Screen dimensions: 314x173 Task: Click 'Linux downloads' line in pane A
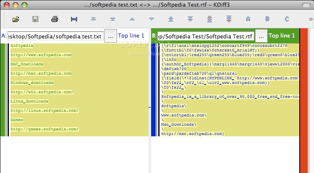pyautogui.click(x=29, y=101)
